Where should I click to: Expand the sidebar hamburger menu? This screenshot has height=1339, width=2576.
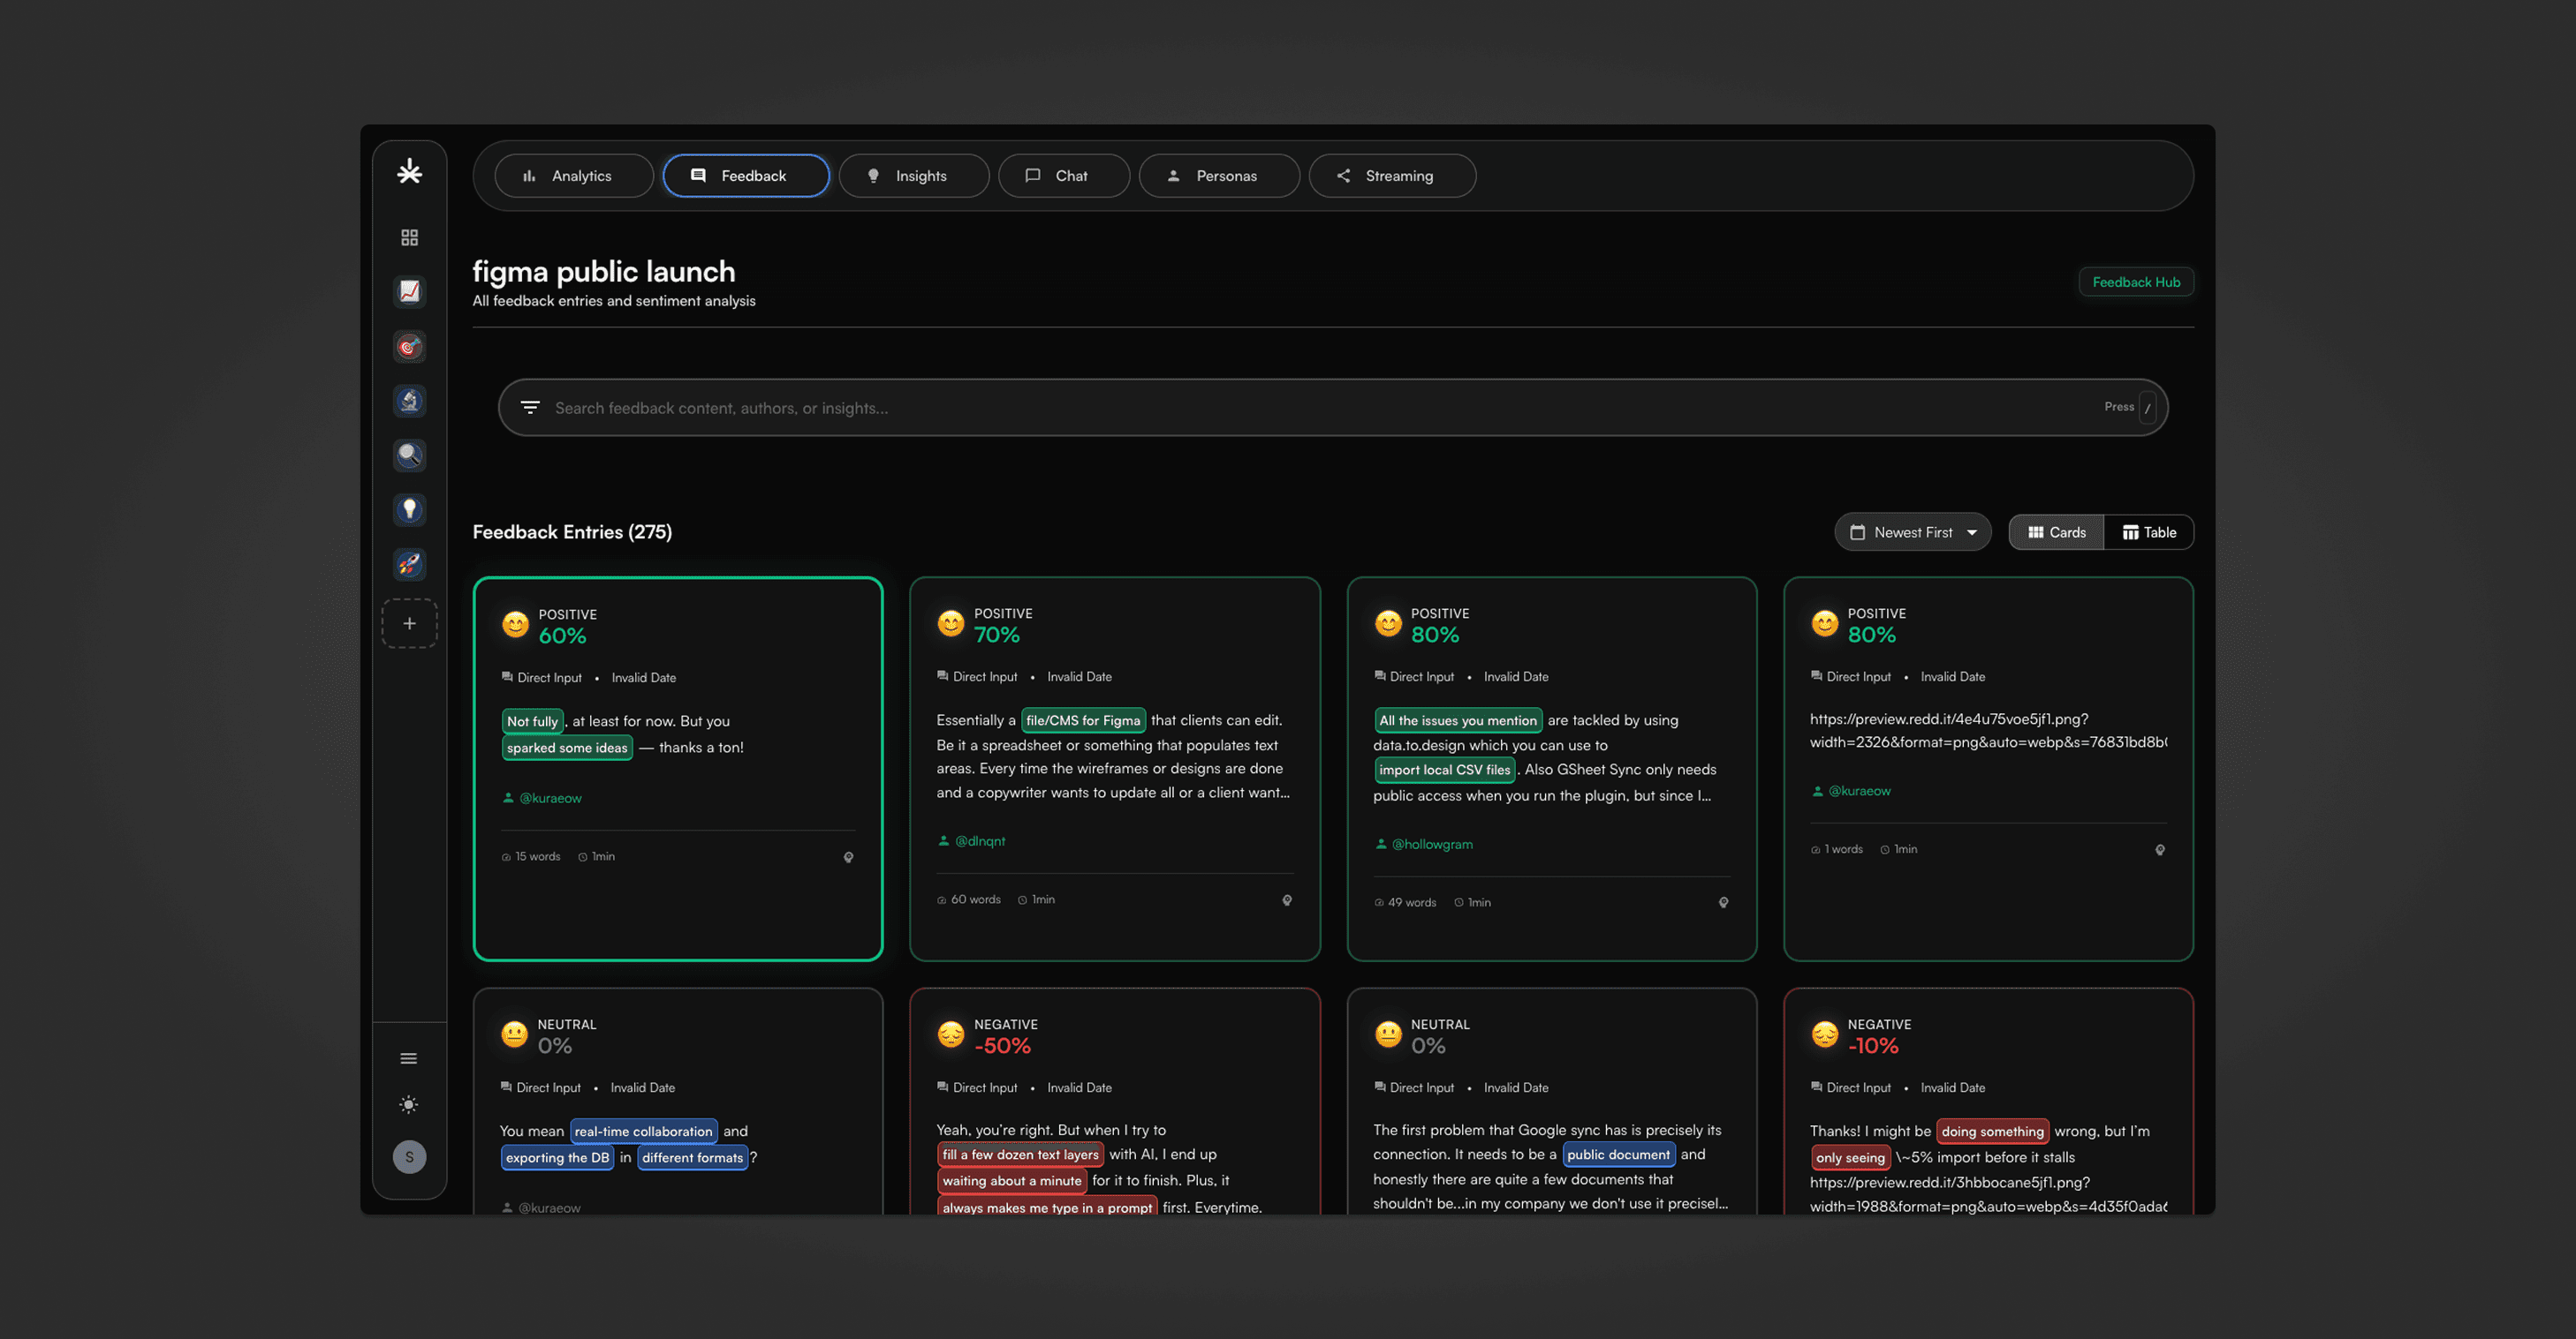(409, 1058)
